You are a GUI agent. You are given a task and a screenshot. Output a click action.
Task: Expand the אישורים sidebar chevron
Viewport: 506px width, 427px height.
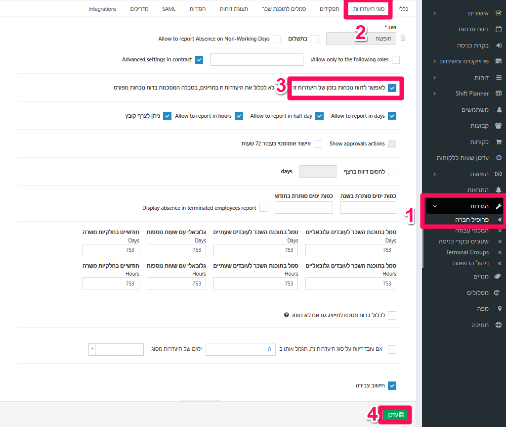tap(434, 13)
